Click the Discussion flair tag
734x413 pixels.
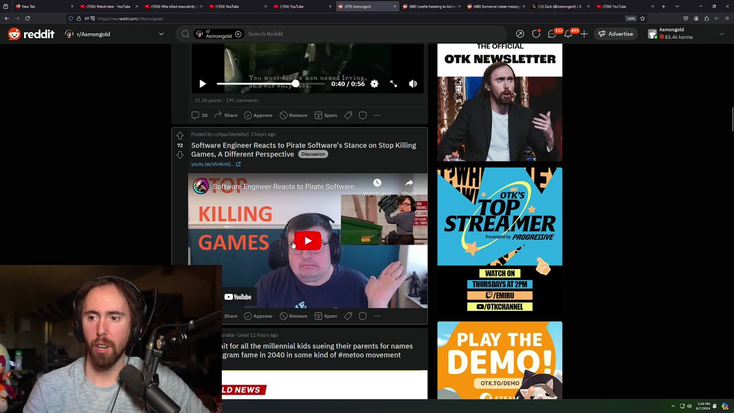pyautogui.click(x=313, y=154)
